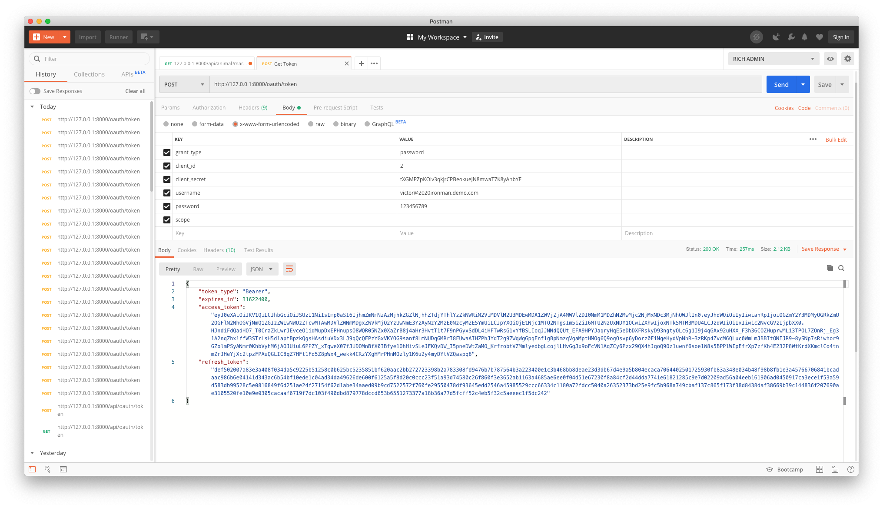Image resolution: width=883 pixels, height=508 pixels.
Task: Click the history Filter field
Action: pos(89,59)
